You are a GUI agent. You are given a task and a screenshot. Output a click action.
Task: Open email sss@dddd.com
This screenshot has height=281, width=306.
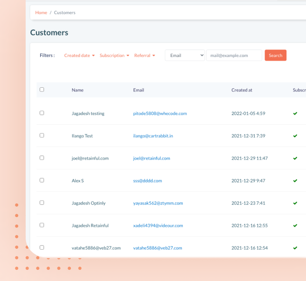(147, 181)
